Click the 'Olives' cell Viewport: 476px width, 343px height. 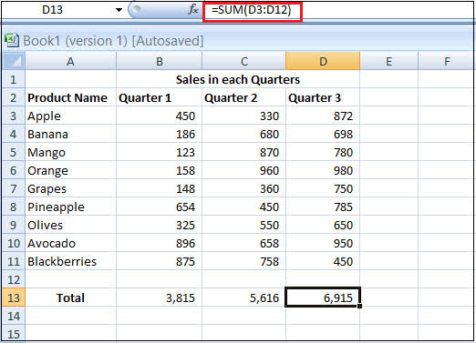[70, 225]
